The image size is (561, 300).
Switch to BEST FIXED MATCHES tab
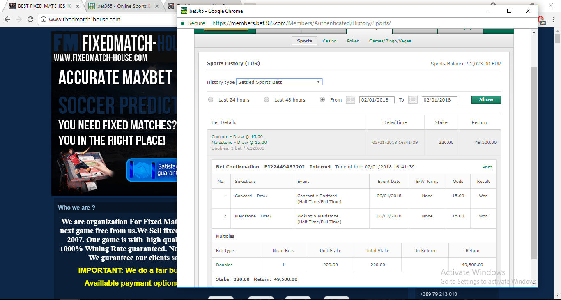(44, 6)
